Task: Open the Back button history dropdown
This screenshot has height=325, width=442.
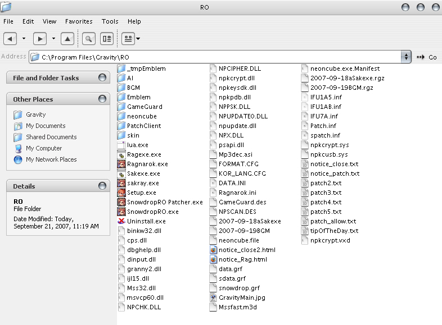Action: click(24, 39)
